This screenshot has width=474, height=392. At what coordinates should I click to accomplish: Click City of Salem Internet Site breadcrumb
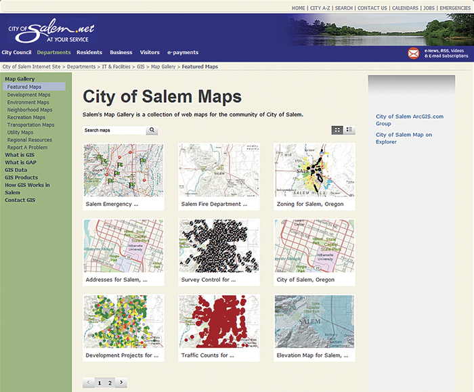pyautogui.click(x=31, y=66)
